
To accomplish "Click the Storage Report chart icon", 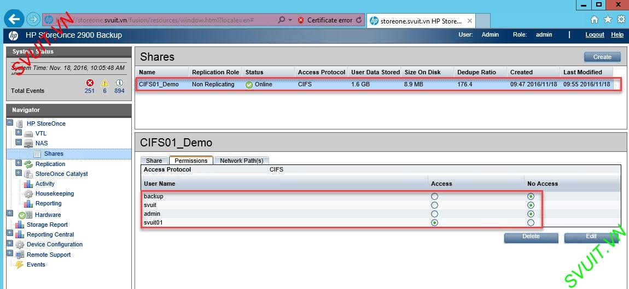I will coord(20,225).
